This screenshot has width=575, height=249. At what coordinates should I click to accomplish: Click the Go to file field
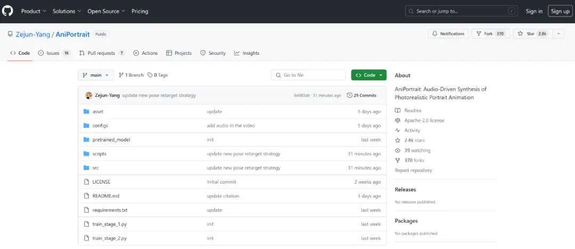pos(308,75)
